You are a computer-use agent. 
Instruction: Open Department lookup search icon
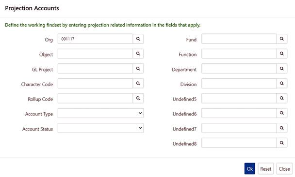point(281,69)
